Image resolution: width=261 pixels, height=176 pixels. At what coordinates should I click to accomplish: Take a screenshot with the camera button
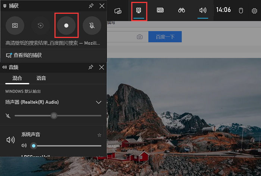coord(15,25)
